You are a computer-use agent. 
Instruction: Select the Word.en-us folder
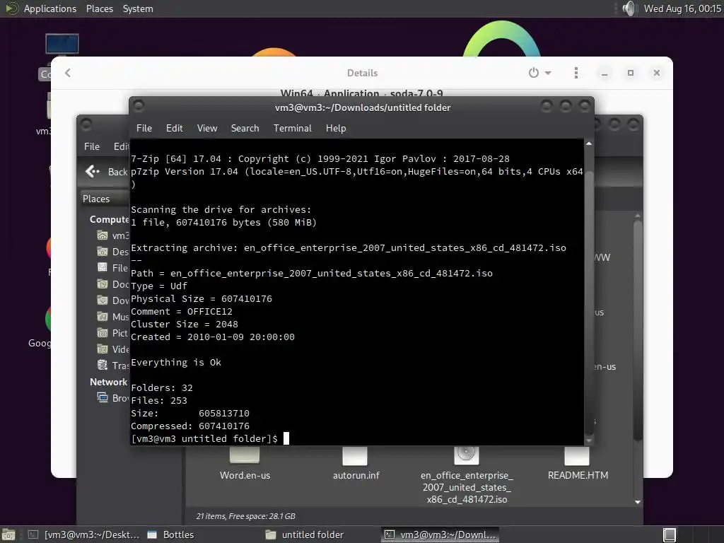point(245,464)
